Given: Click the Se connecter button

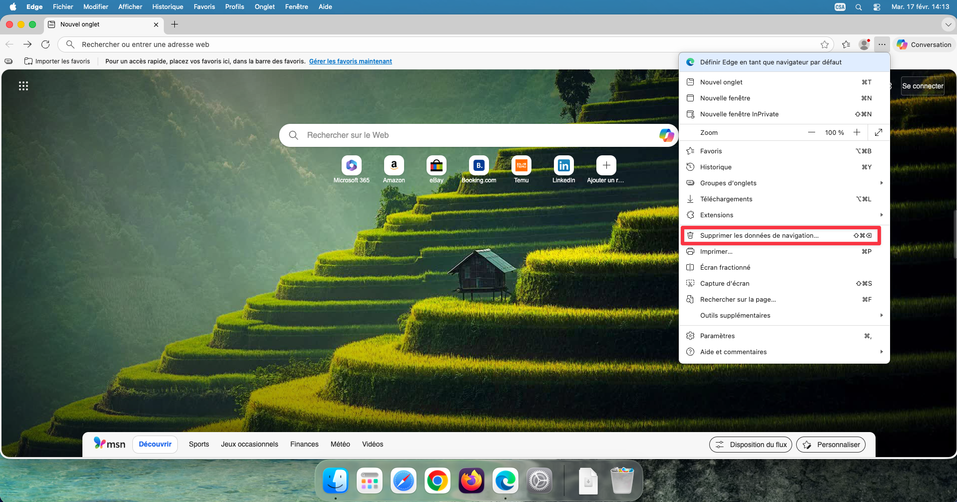Looking at the screenshot, I should point(923,86).
